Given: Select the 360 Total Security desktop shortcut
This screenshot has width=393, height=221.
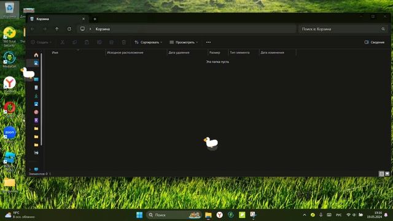Looking at the screenshot, I should point(10,37).
